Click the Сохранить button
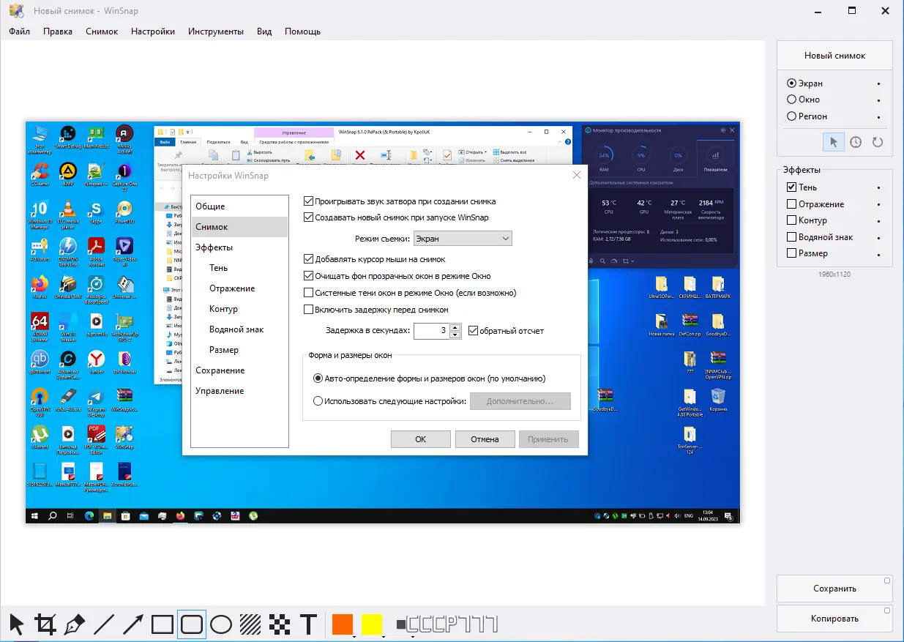 (834, 589)
